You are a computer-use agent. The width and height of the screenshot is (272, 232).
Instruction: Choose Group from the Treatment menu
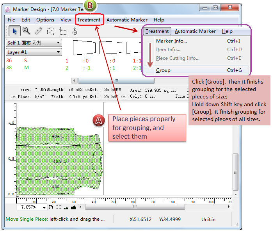(163, 70)
